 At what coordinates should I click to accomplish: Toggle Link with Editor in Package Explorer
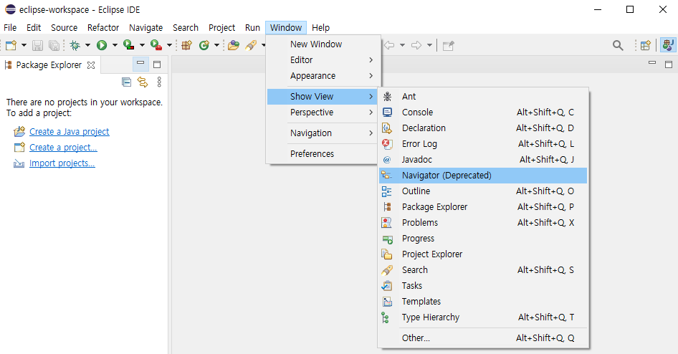142,82
